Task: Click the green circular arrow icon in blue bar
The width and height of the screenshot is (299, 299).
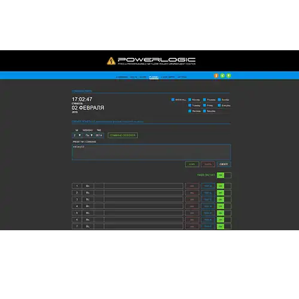Action: tap(222, 75)
